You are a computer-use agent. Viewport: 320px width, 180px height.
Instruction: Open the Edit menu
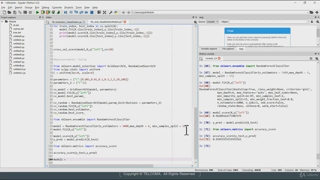click(x=10, y=7)
